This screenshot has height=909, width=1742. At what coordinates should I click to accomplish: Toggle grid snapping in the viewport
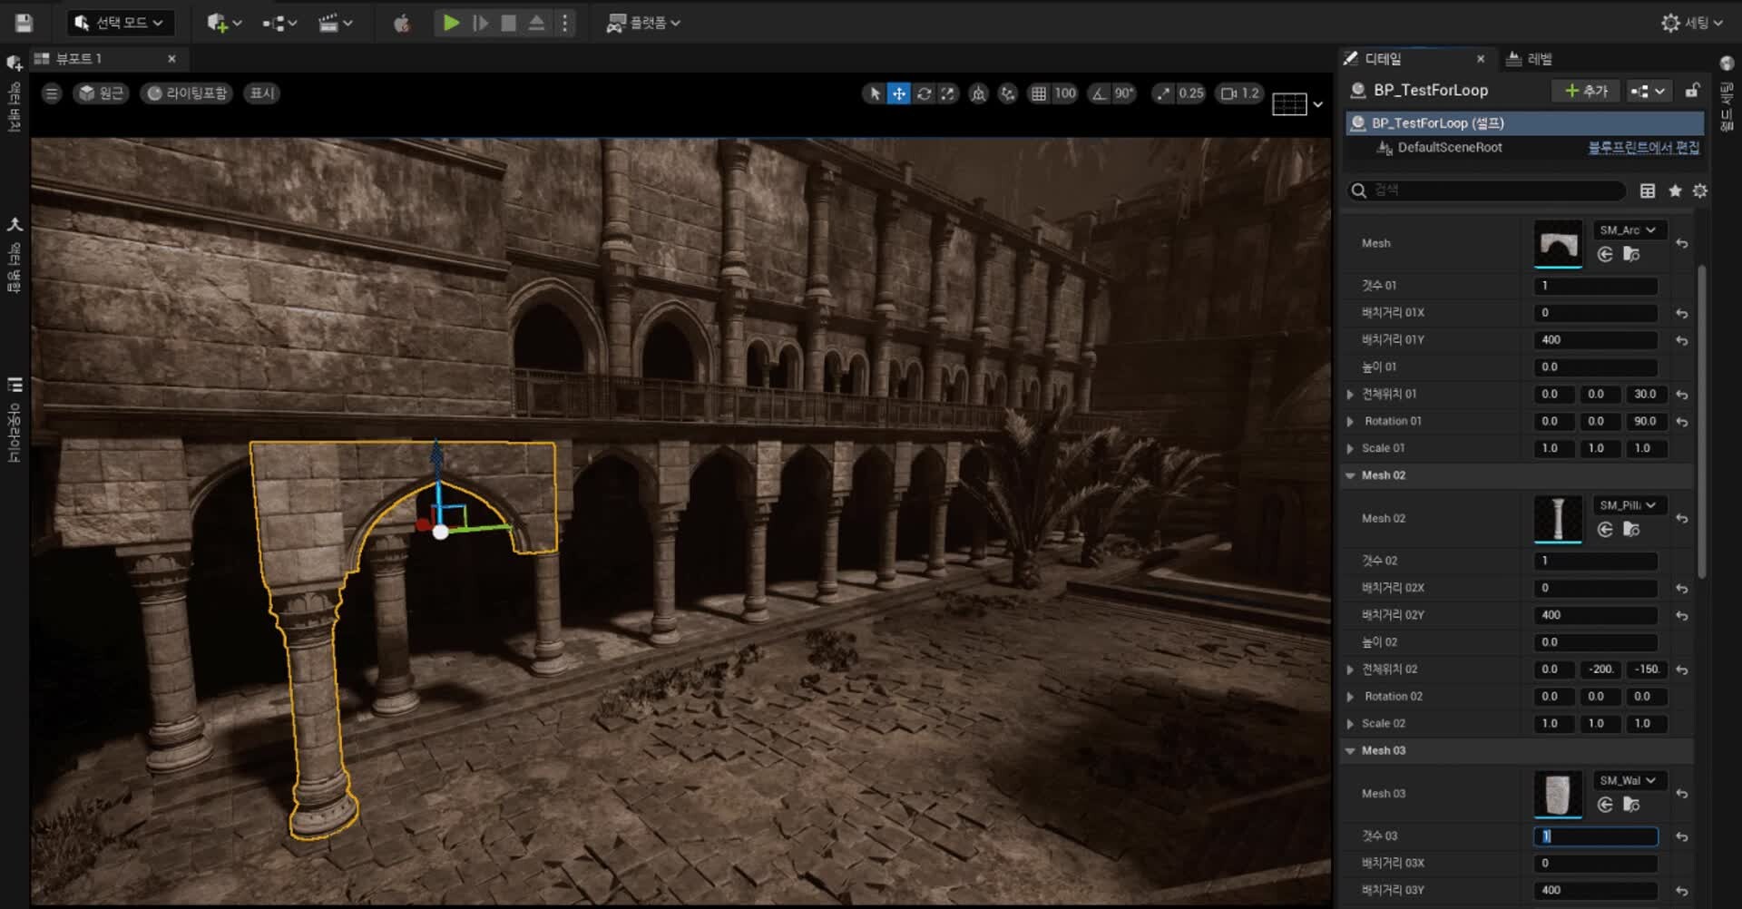[1039, 93]
